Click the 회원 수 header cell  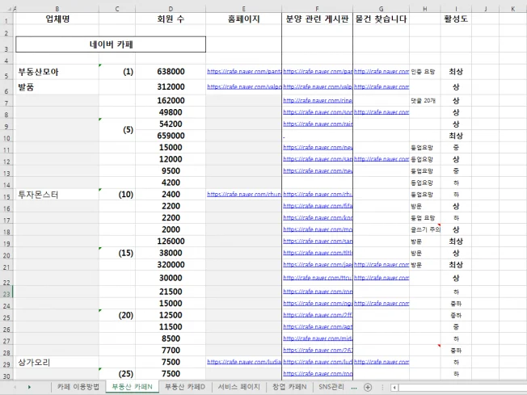(171, 18)
